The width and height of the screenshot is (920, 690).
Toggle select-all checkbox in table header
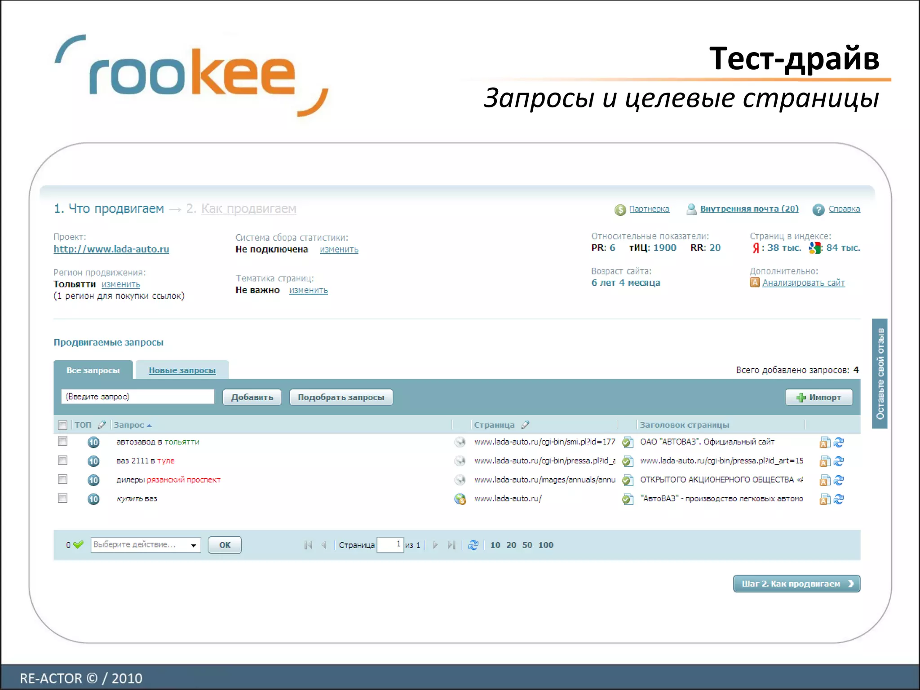63,425
